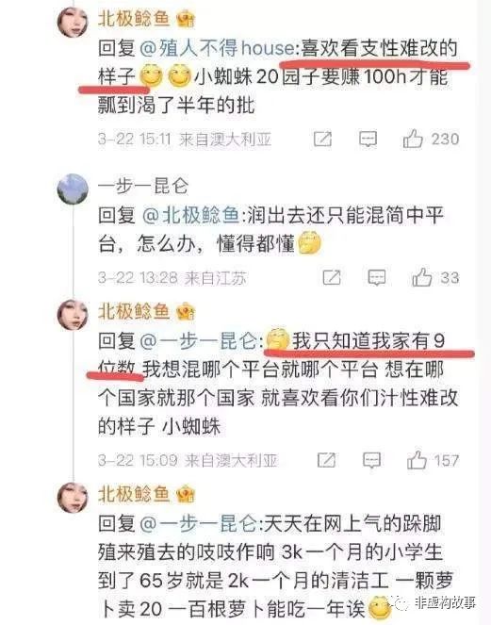Reply to the comment posted at 3-22 15:09
Screen dimensions: 491x625
coord(372,461)
